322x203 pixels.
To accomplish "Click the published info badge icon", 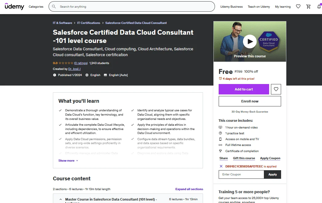I will pyautogui.click(x=54, y=75).
